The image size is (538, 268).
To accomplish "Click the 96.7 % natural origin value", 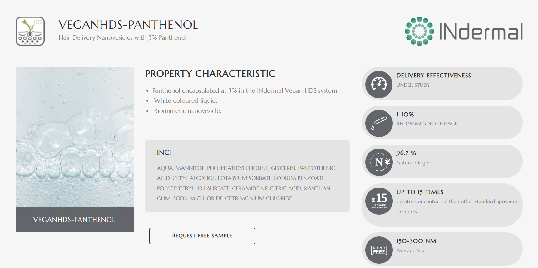I will [x=406, y=153].
